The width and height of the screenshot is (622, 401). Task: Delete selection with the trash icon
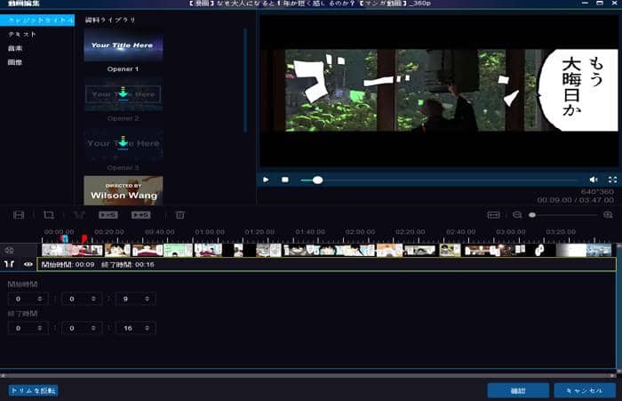(x=180, y=215)
